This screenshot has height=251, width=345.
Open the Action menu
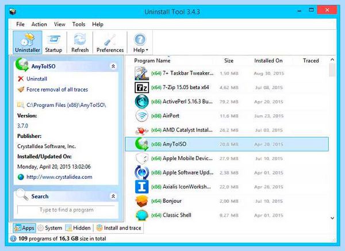pyautogui.click(x=39, y=24)
